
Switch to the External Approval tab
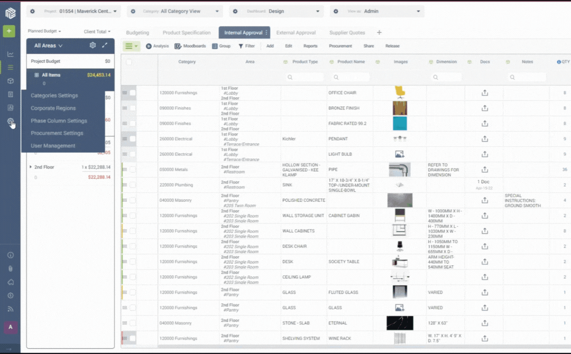(x=296, y=33)
